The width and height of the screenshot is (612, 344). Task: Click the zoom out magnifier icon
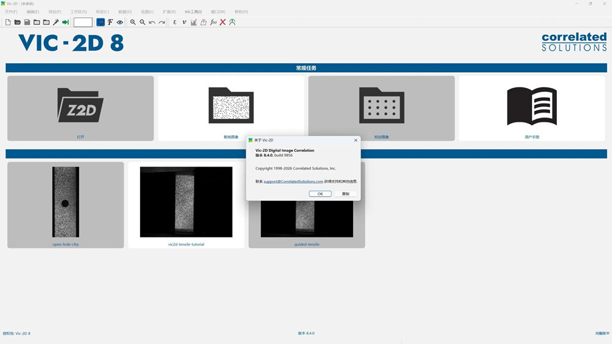click(x=143, y=22)
